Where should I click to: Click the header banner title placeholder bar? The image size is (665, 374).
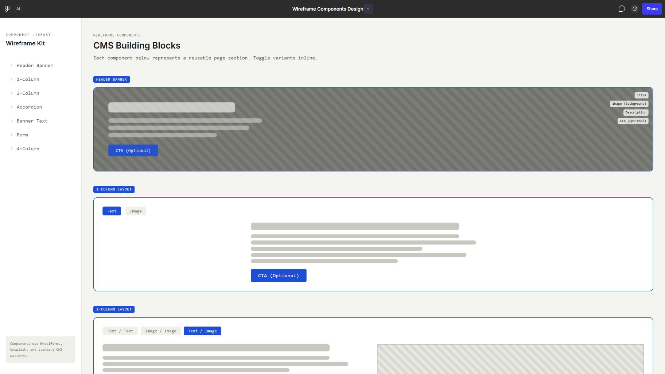tap(172, 107)
